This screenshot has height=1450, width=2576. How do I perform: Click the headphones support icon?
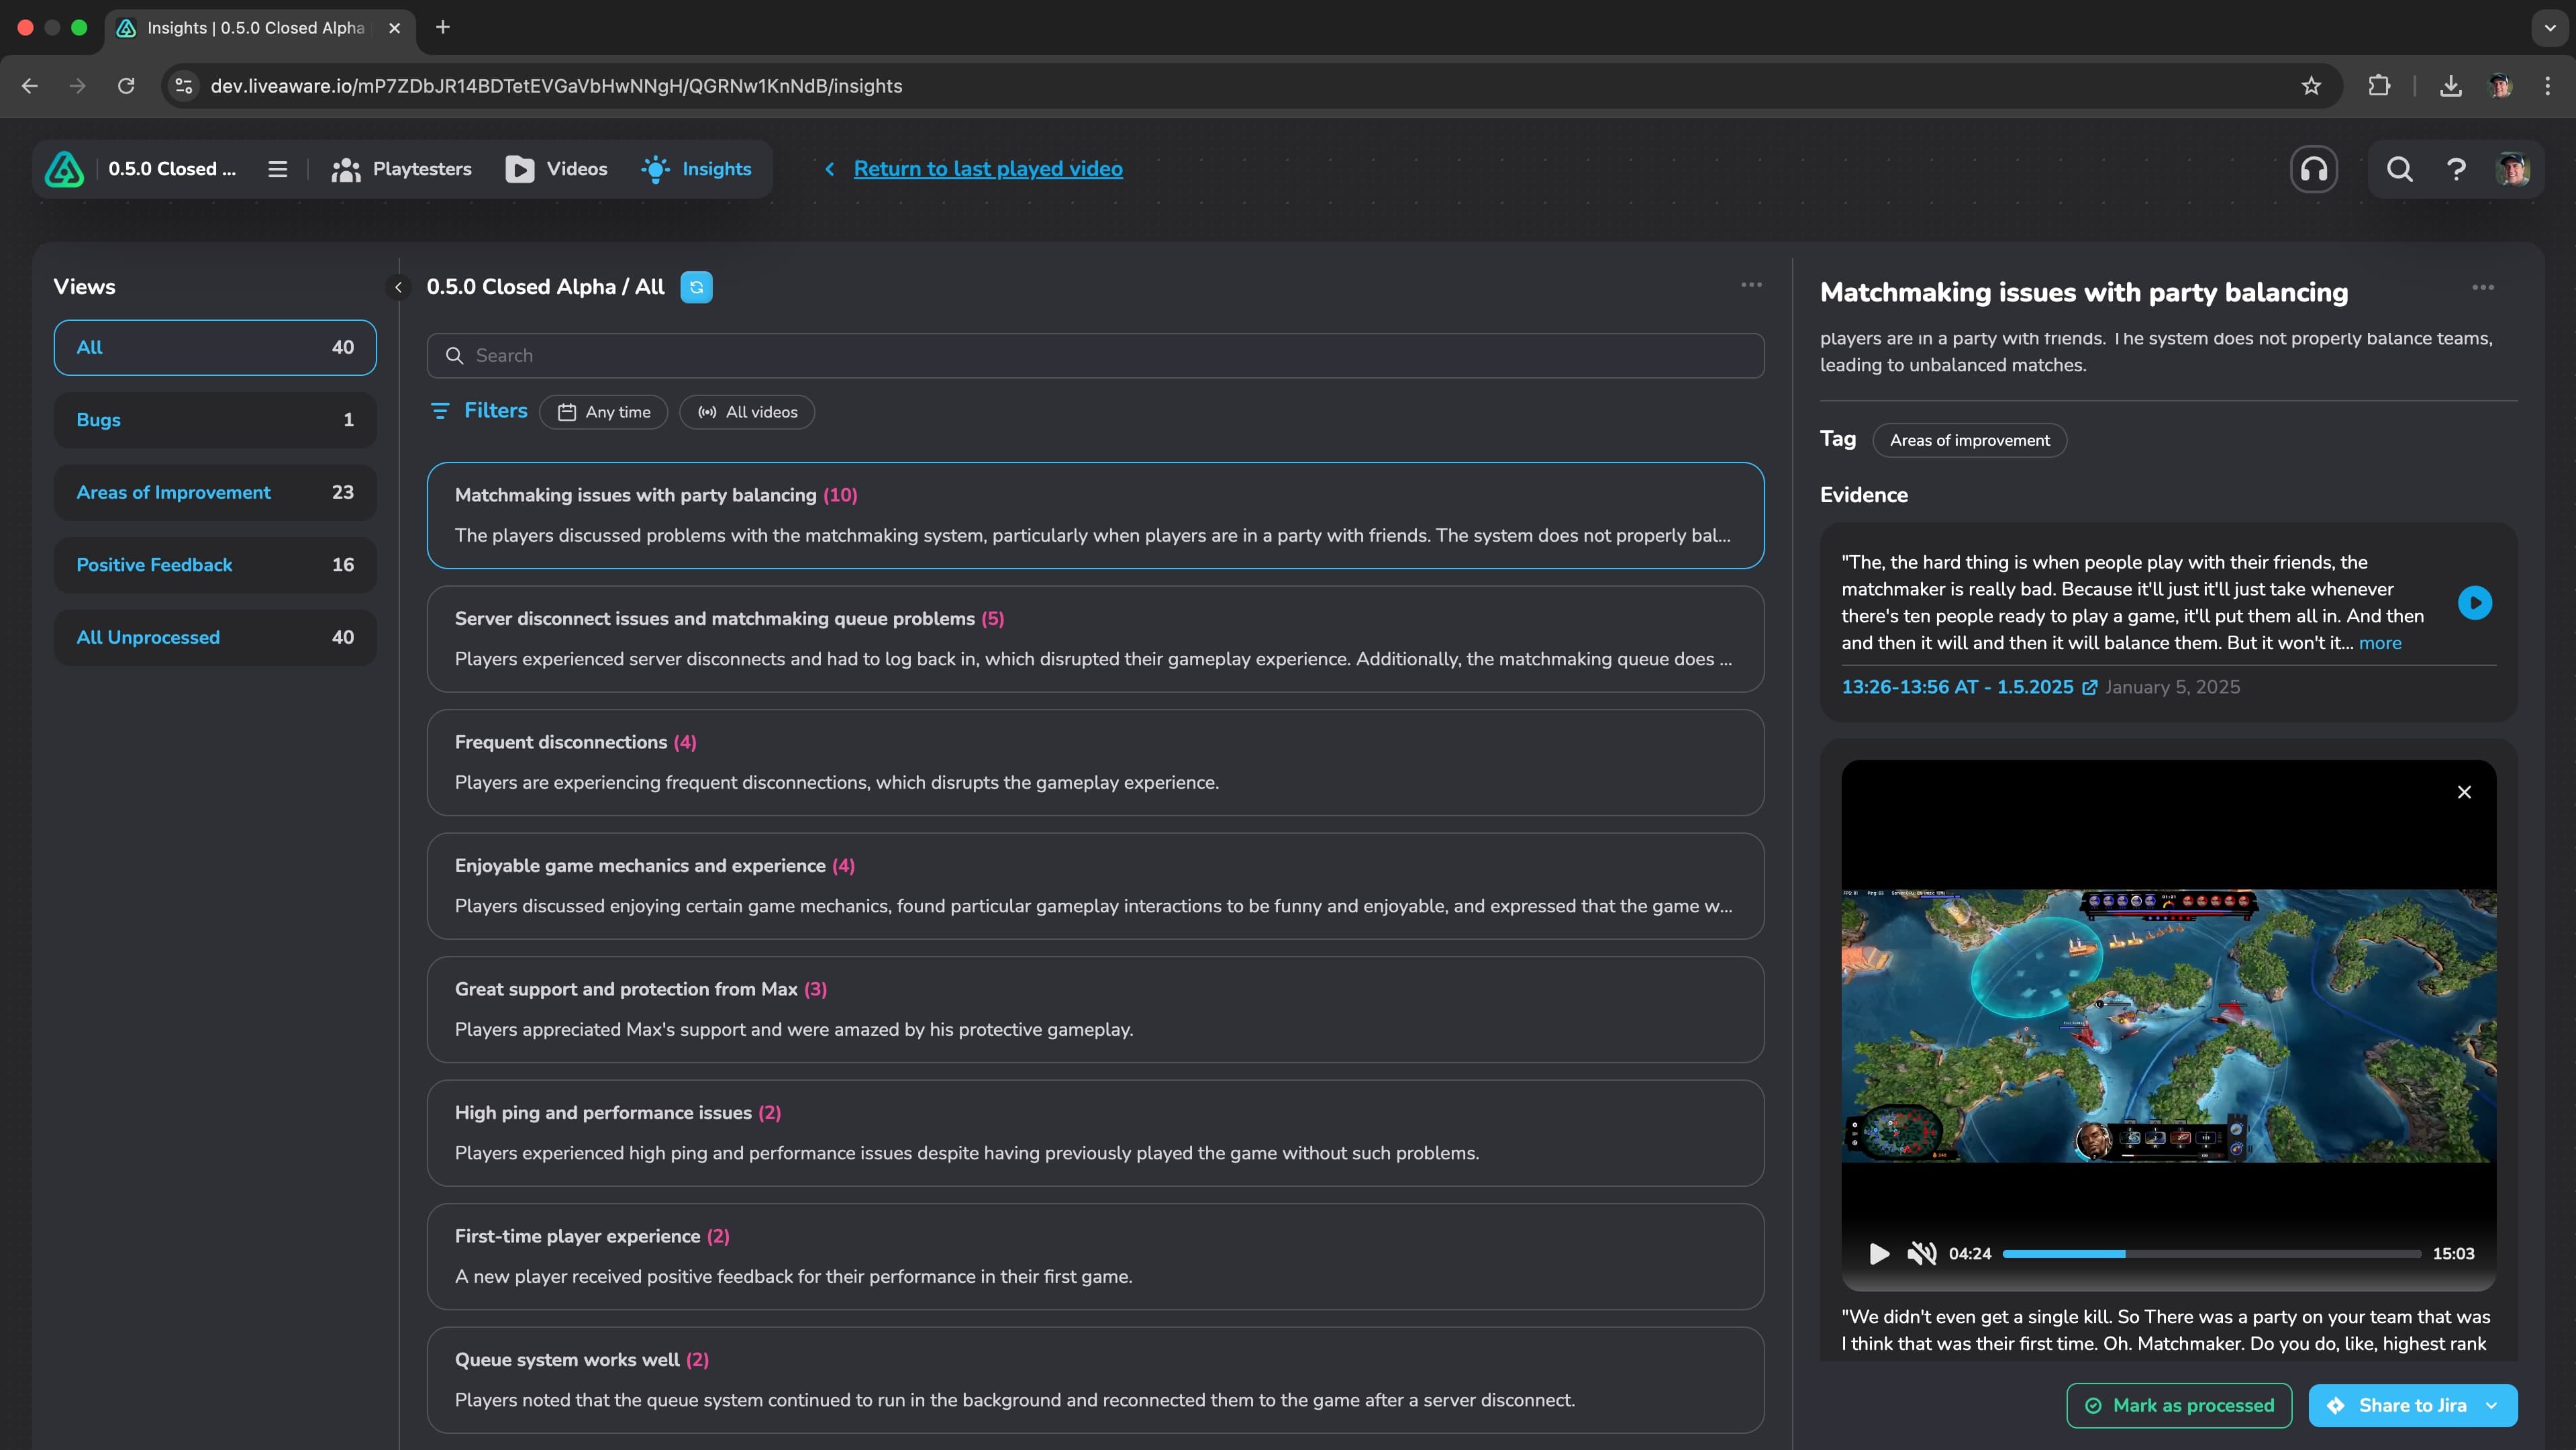click(x=2314, y=169)
